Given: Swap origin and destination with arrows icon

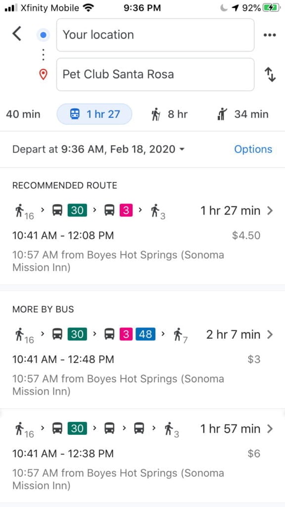Looking at the screenshot, I should [x=270, y=74].
